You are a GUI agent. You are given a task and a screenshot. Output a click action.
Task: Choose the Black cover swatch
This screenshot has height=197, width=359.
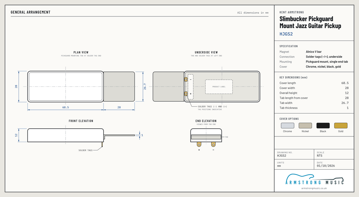click(323, 126)
